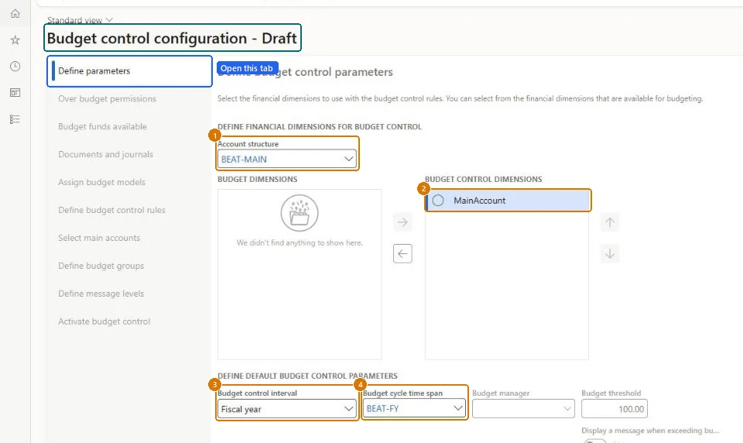Viewport: 743px width, 443px height.
Task: Click the move left arrow button
Action: pos(402,254)
